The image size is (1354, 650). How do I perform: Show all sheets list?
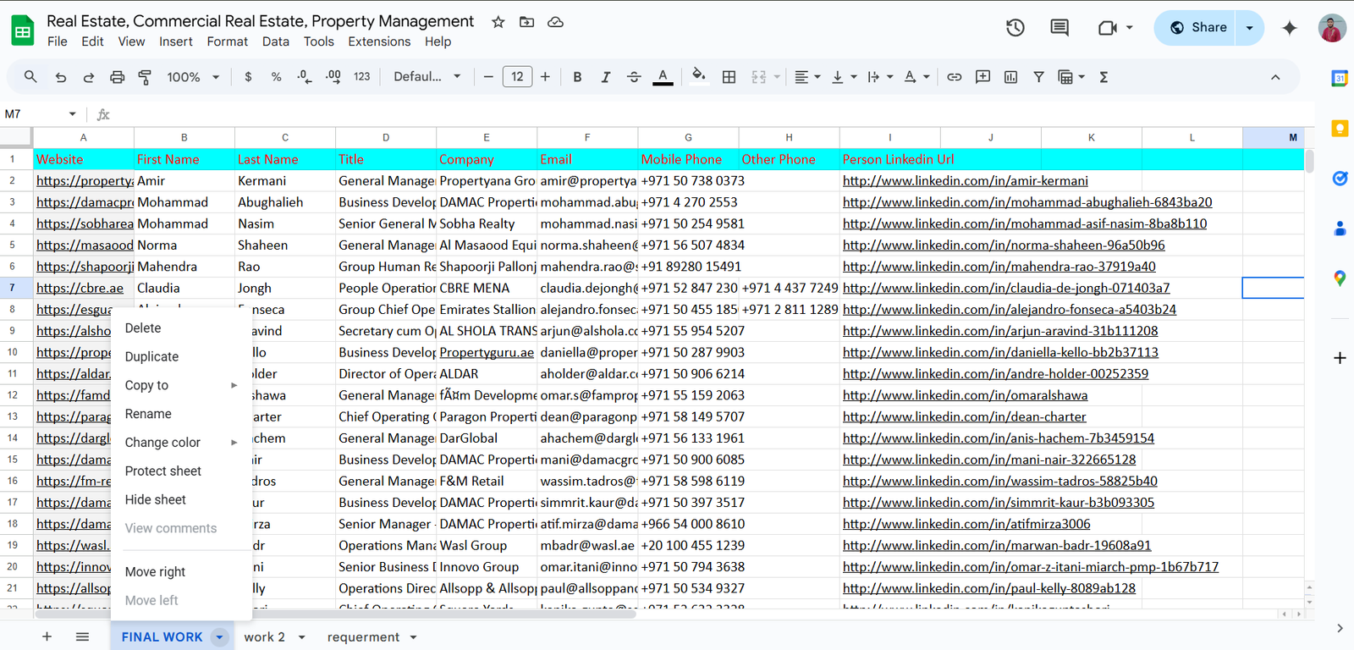[x=82, y=637]
